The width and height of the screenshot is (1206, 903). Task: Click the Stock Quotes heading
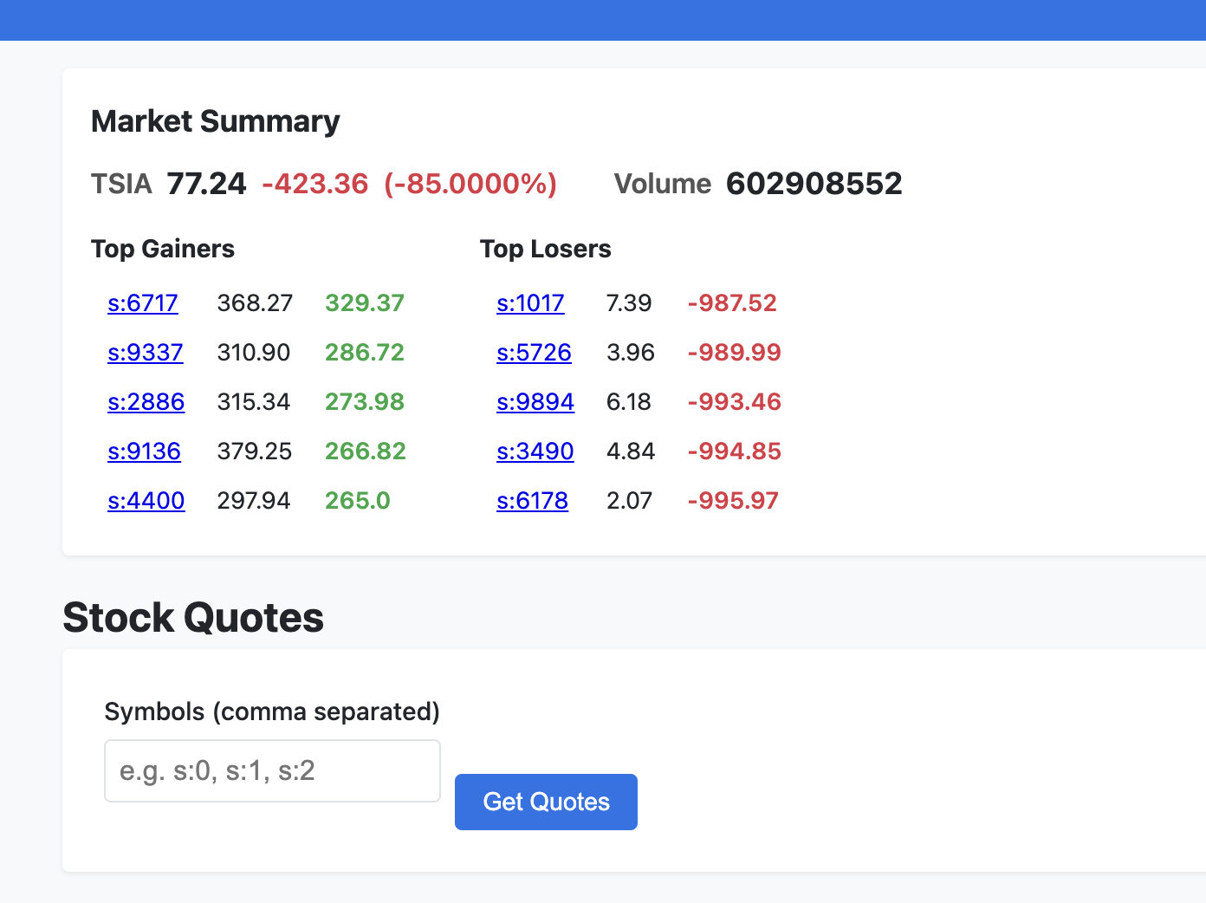click(x=192, y=617)
